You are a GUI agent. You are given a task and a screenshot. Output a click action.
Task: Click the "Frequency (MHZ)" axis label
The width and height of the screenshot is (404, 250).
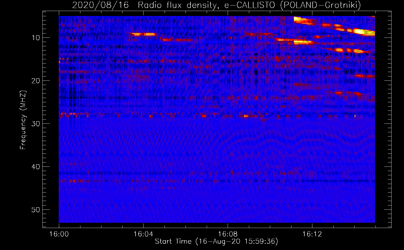[x=23, y=120]
